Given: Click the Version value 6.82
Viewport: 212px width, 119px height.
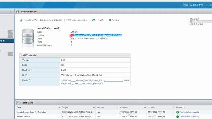Looking at the screenshot, I should coord(63,60).
